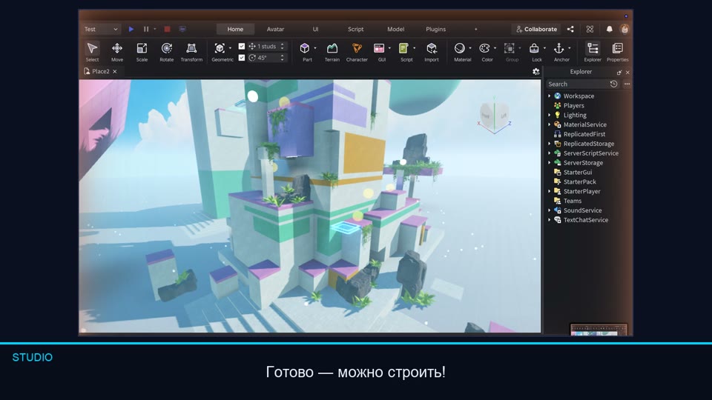Toggle the Explorer panel button

point(593,52)
